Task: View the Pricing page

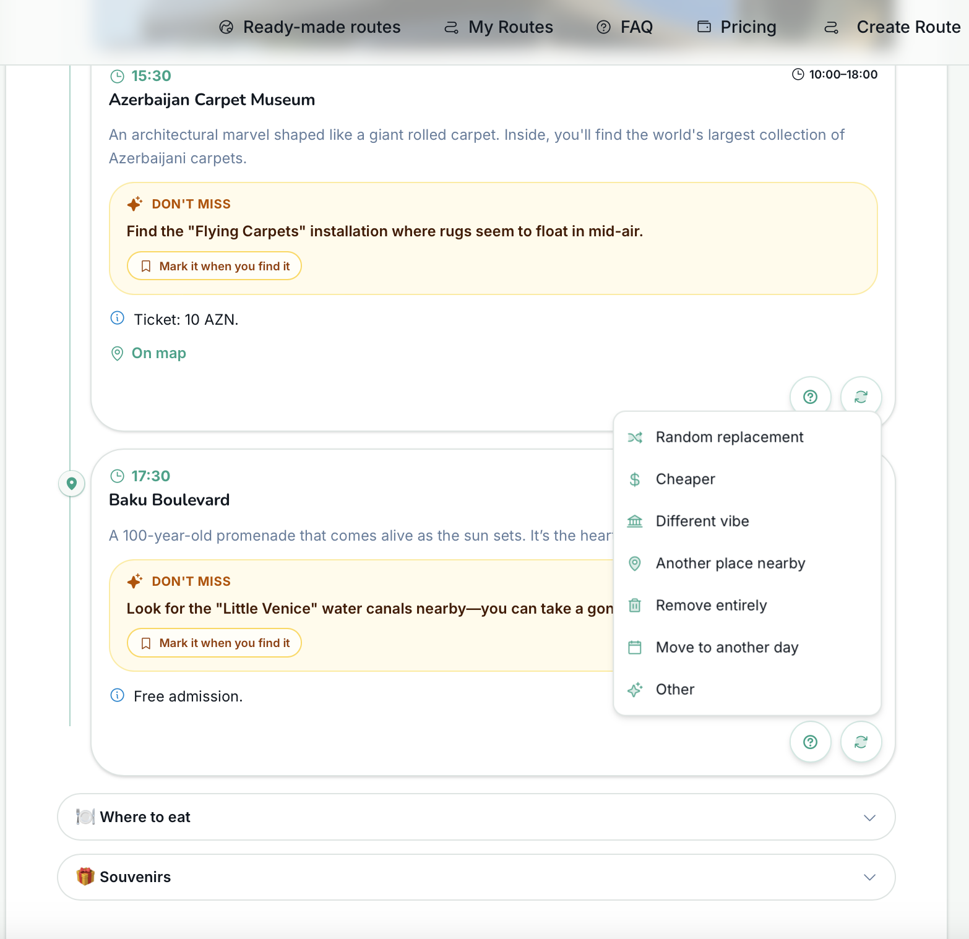Action: point(736,27)
